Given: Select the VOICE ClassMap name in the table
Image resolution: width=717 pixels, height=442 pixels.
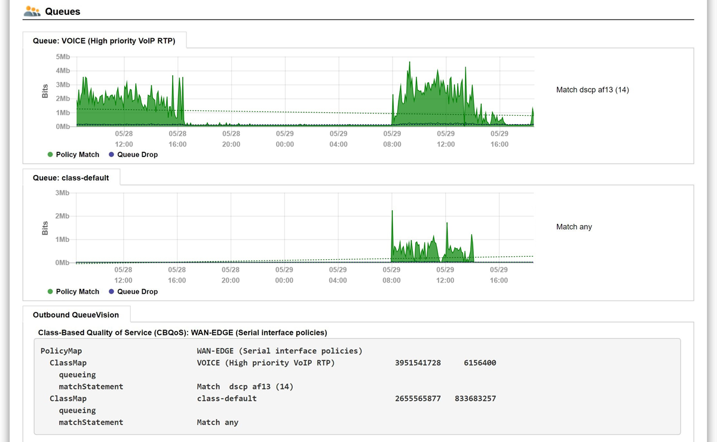Looking at the screenshot, I should (265, 363).
